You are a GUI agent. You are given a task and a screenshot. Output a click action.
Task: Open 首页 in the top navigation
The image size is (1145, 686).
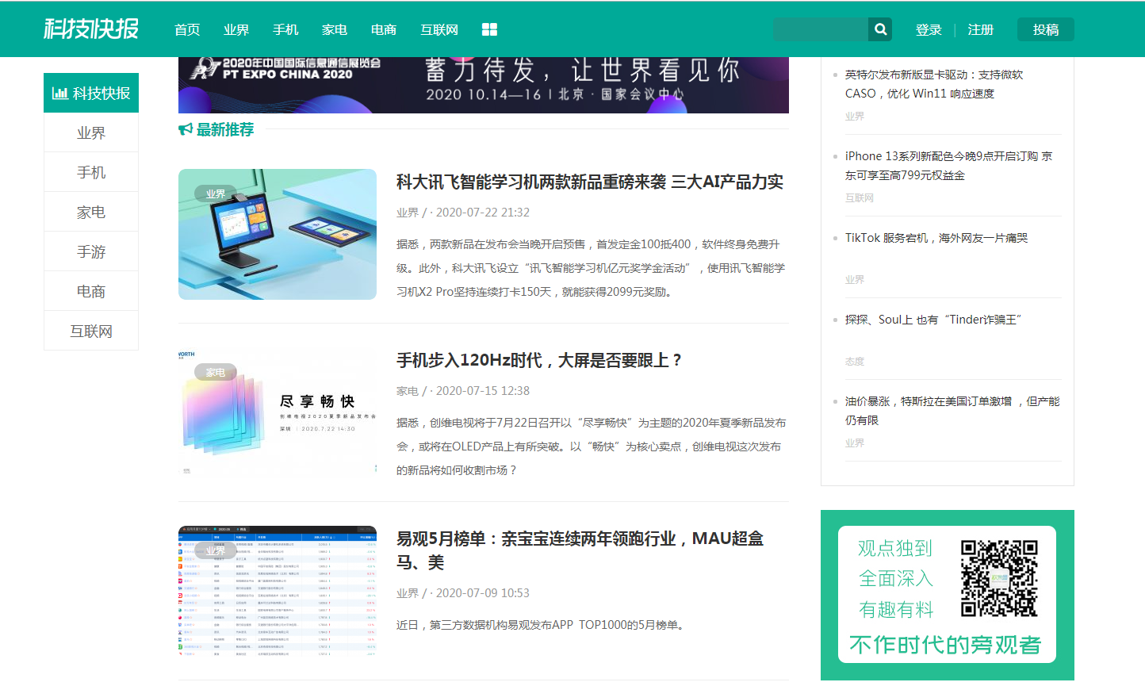pos(187,29)
